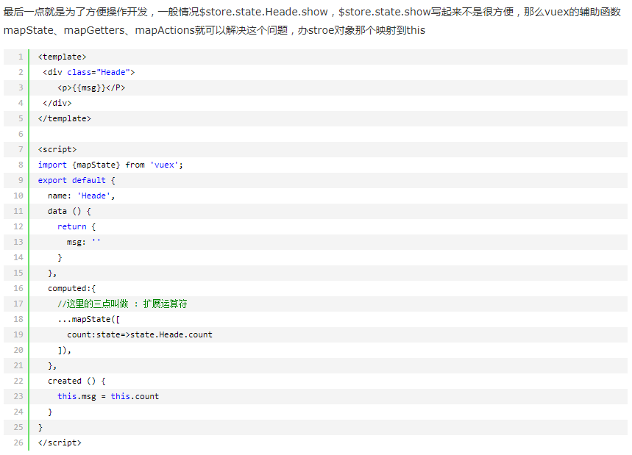The width and height of the screenshot is (632, 455).
Task: Click the ...mapState([ line
Action: (x=89, y=319)
